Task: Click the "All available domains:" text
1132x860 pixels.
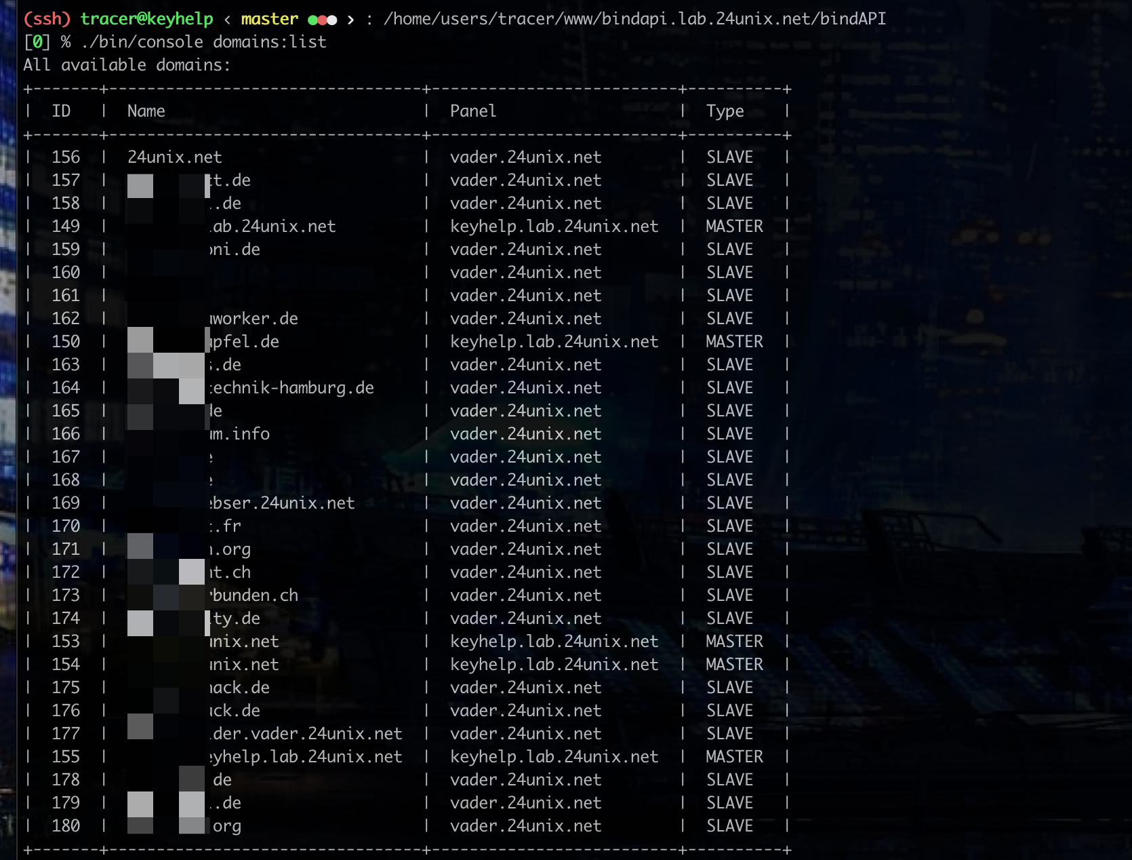Action: tap(127, 65)
